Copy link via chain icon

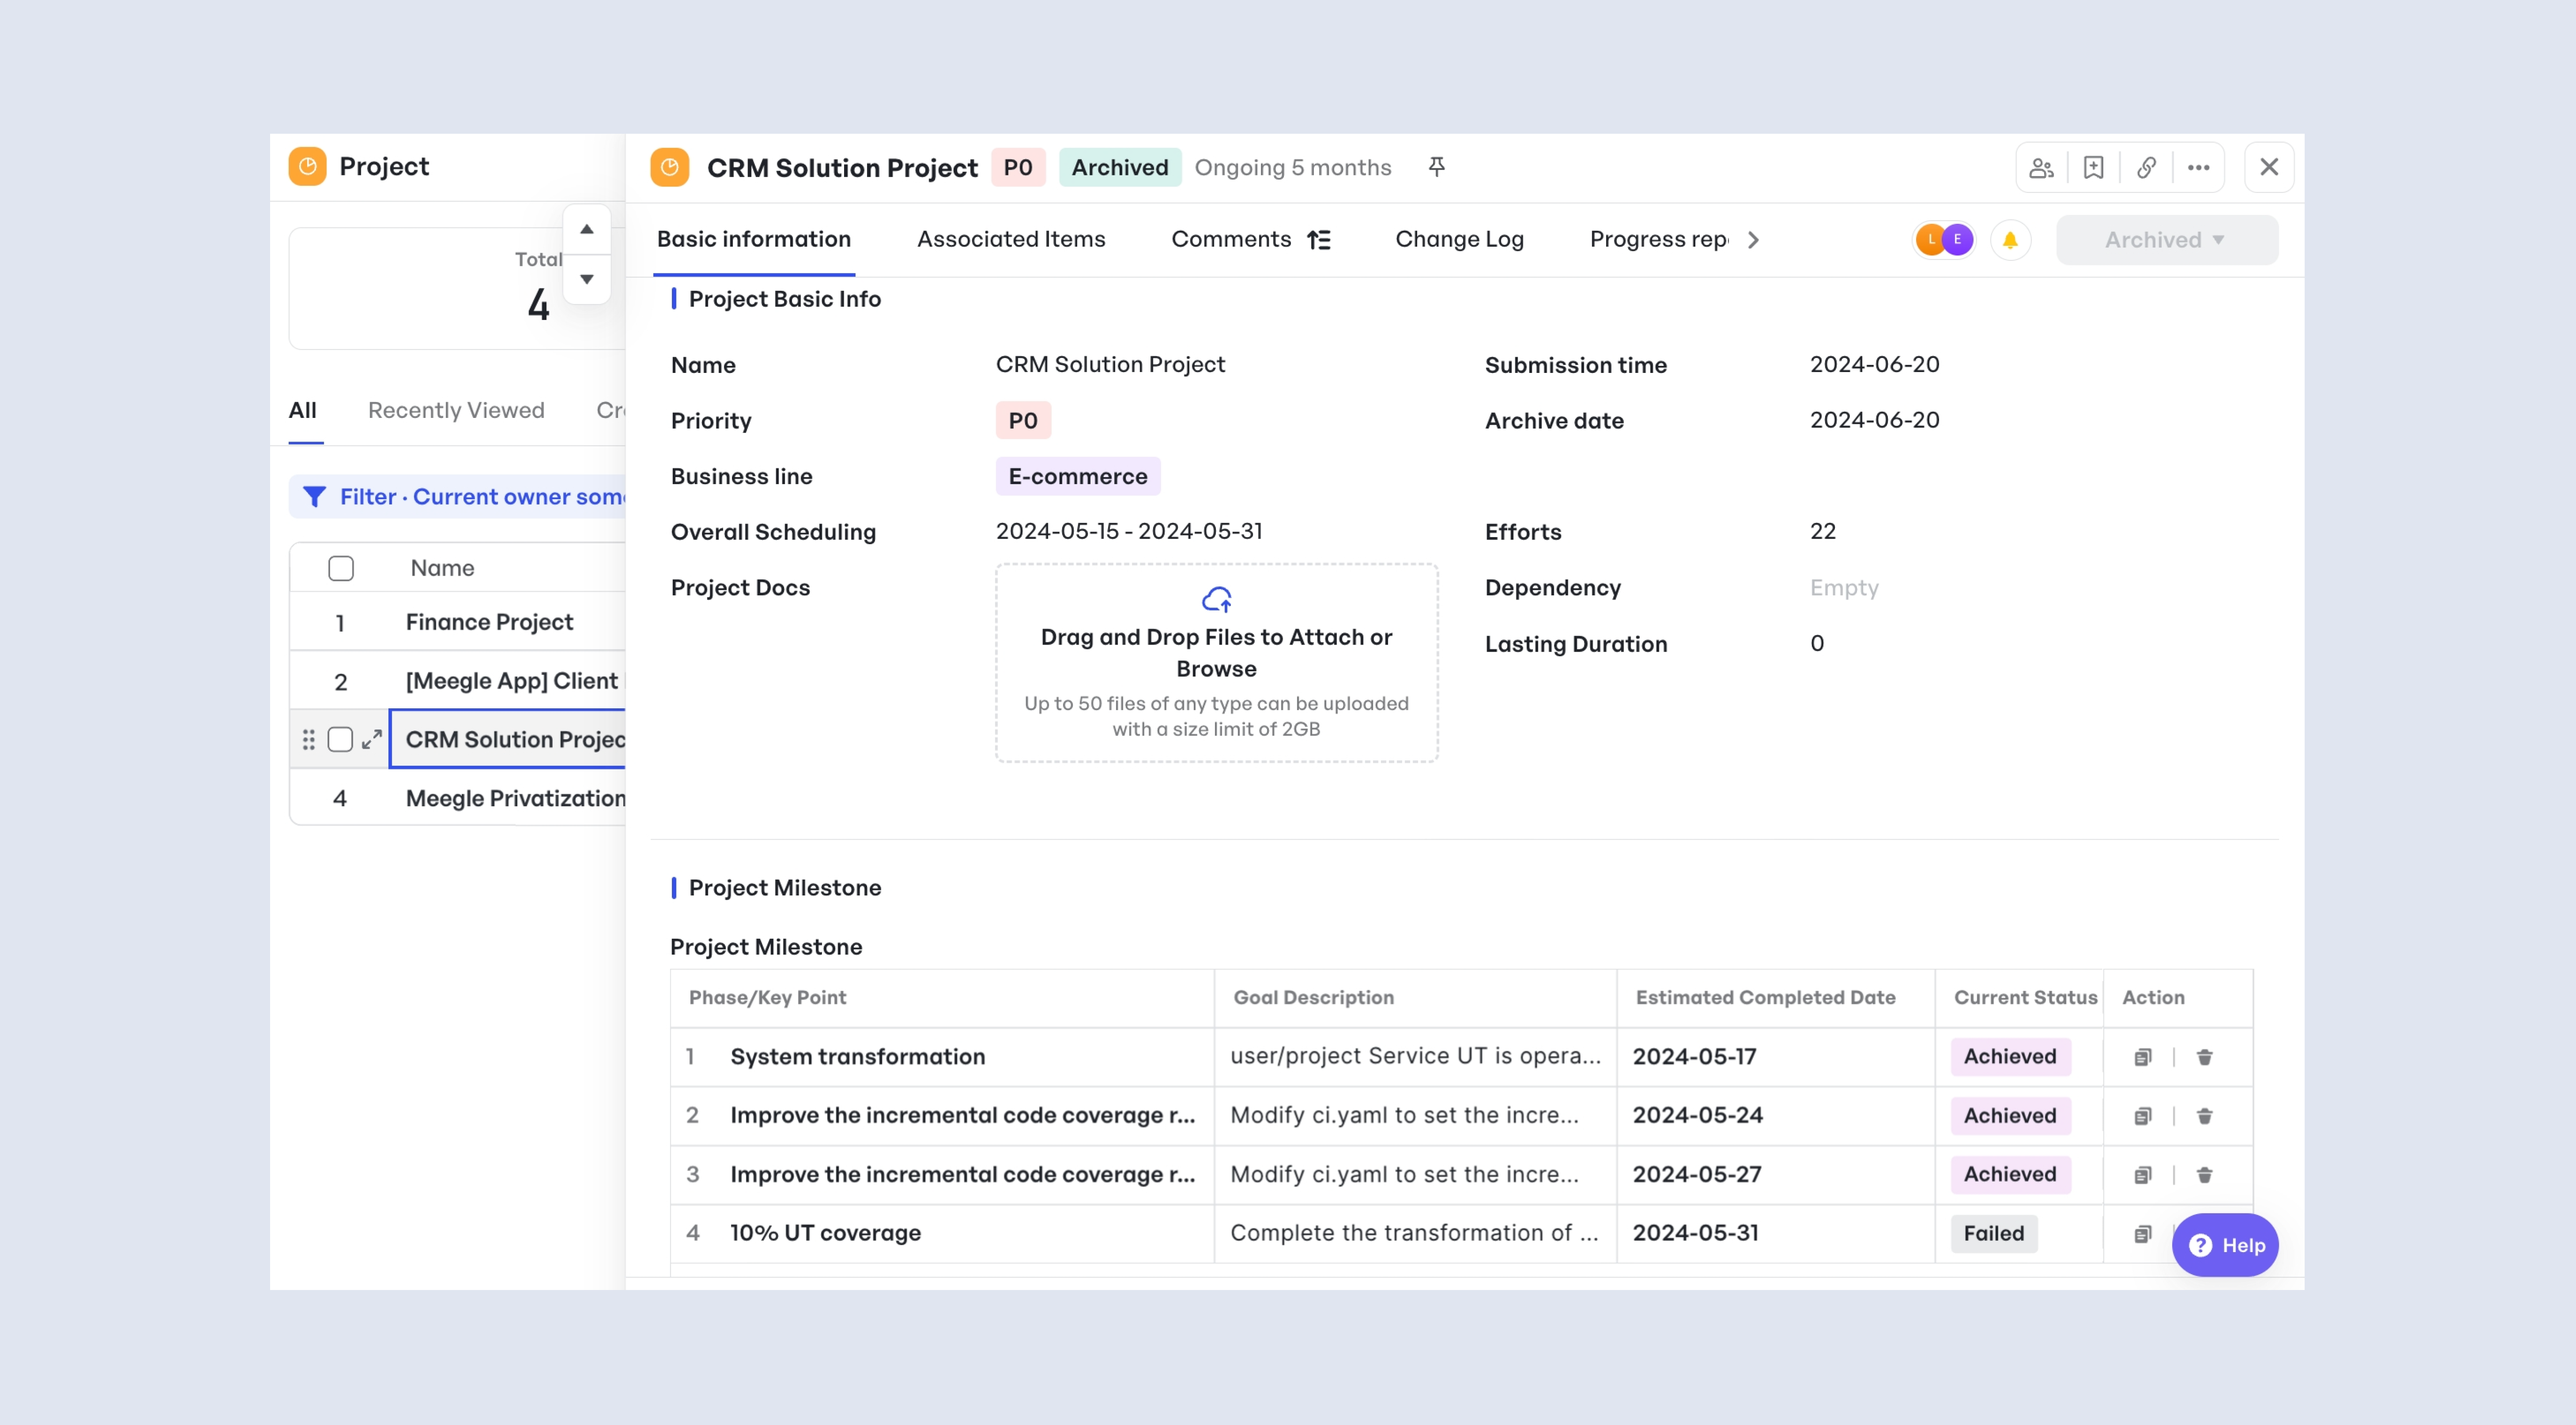point(2146,168)
